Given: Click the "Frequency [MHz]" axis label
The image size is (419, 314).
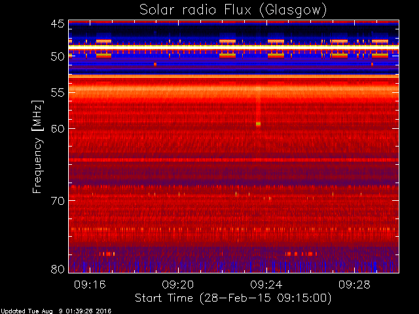Looking at the screenshot, I should [37, 147].
